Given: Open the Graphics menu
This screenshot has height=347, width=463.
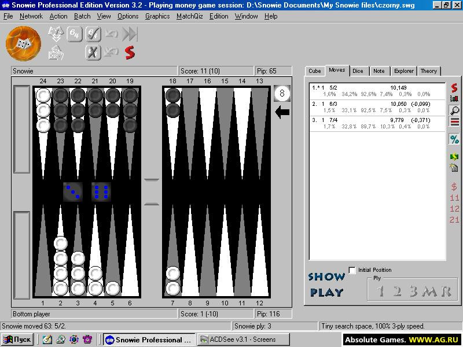Looking at the screenshot, I should (157, 16).
